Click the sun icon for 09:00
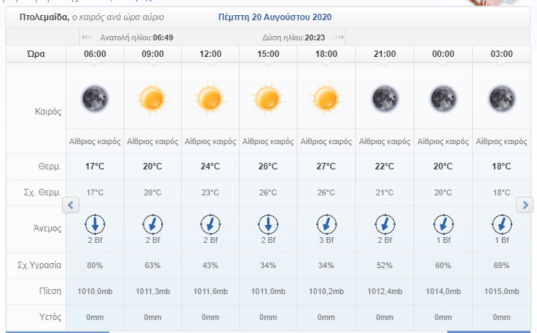Image resolution: width=537 pixels, height=333 pixels. point(152,97)
